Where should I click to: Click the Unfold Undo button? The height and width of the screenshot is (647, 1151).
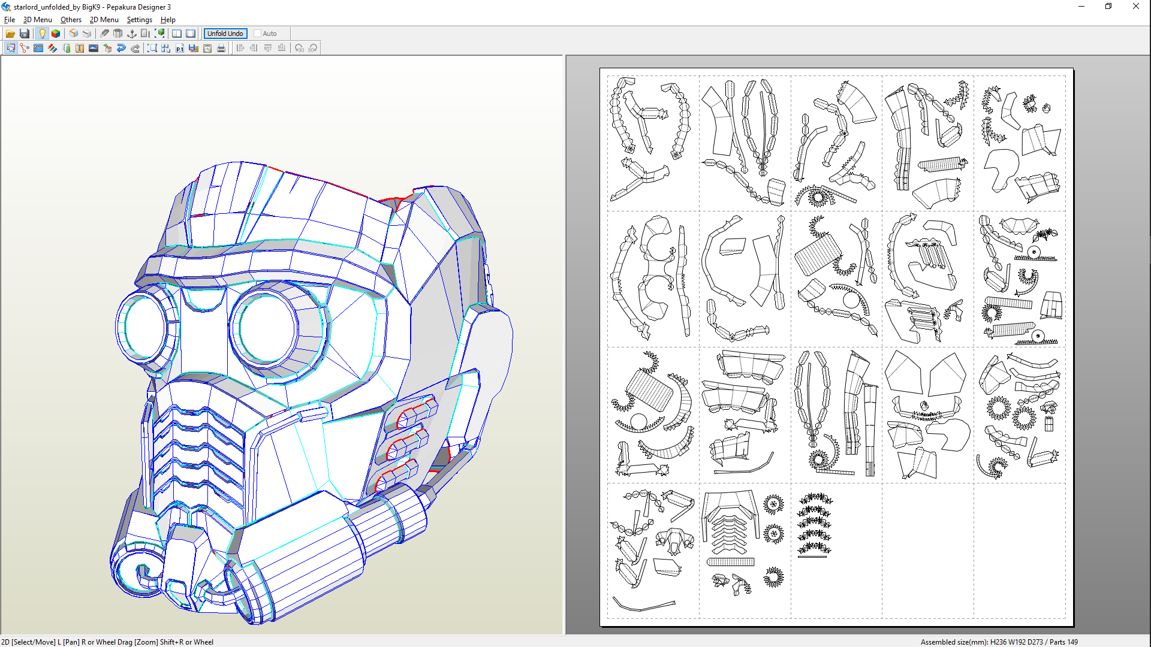pos(225,34)
